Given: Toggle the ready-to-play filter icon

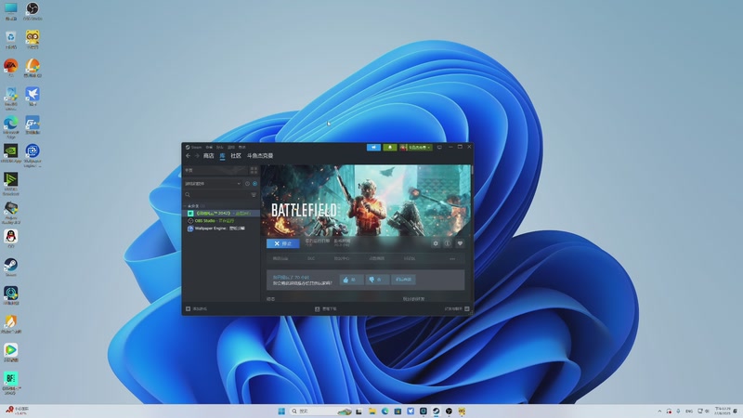Looking at the screenshot, I should [254, 183].
